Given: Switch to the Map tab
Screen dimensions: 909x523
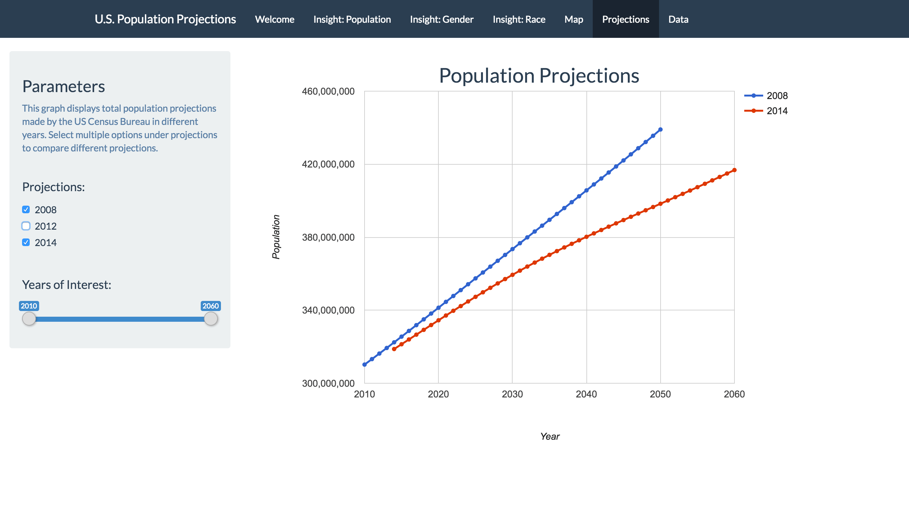Looking at the screenshot, I should click(x=574, y=19).
